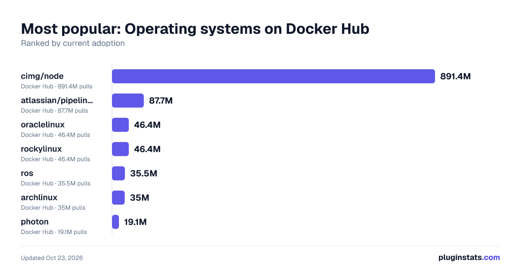Select the oraclelinux label
The width and height of the screenshot is (521, 273).
pyautogui.click(x=43, y=125)
